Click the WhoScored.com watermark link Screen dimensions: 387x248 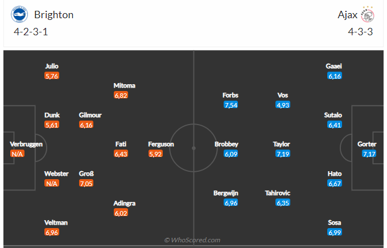[x=192, y=241]
